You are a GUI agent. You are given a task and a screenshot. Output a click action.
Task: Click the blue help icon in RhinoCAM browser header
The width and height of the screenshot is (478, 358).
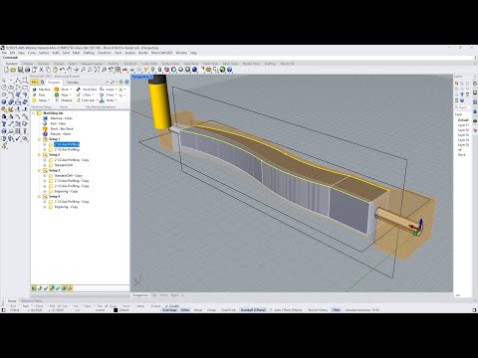pos(126,82)
